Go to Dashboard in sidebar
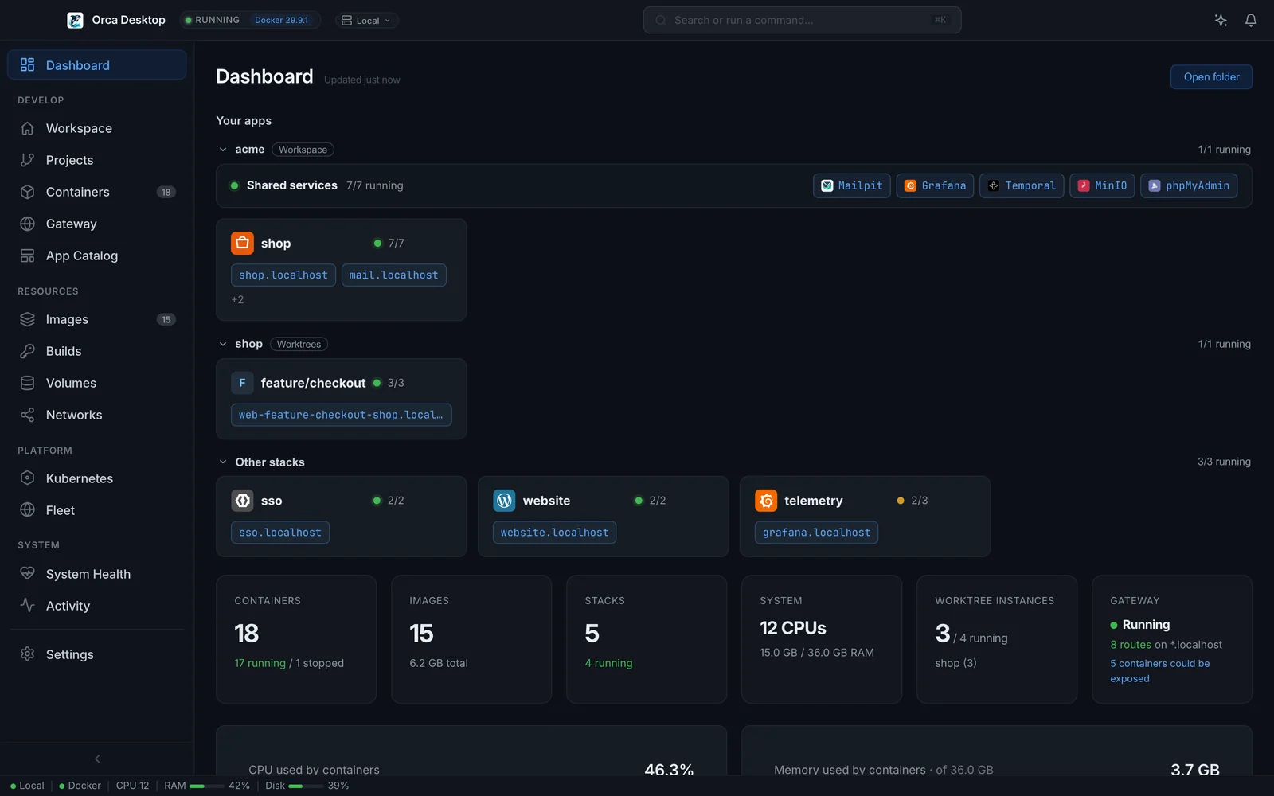Image resolution: width=1274 pixels, height=796 pixels. point(96,65)
